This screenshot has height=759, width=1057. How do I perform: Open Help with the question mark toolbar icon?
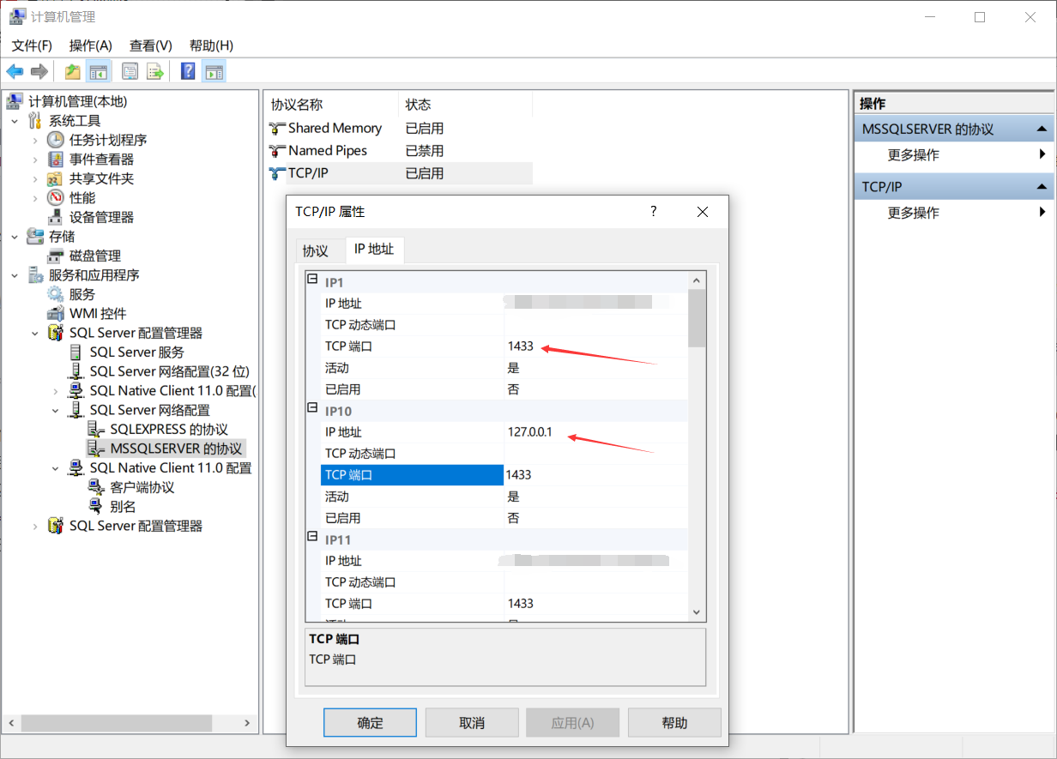tap(187, 71)
